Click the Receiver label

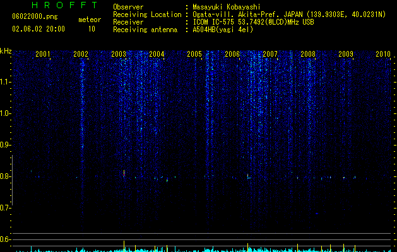[x=128, y=22]
